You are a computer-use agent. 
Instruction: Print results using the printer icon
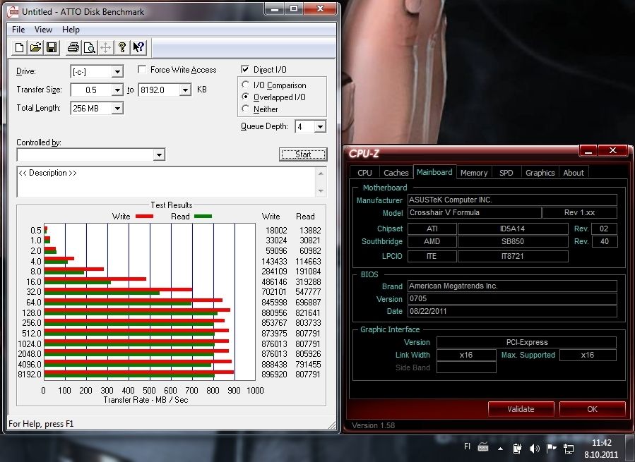(x=73, y=48)
